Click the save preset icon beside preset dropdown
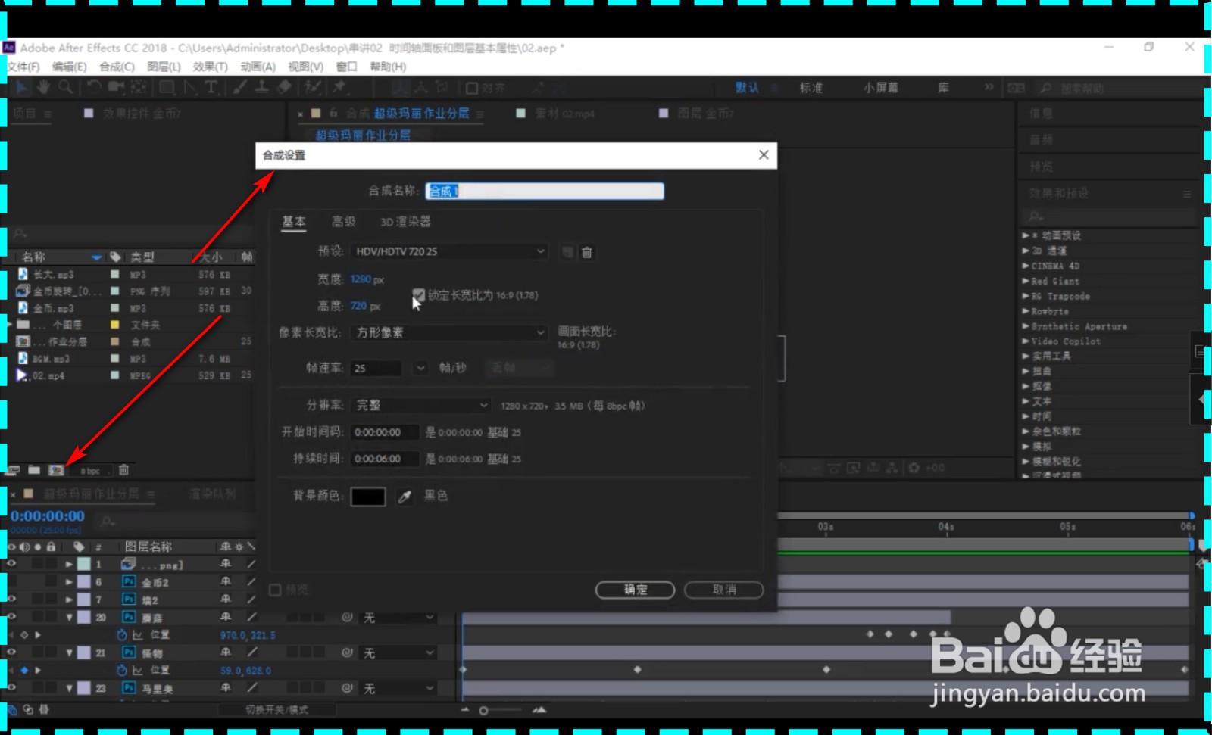This screenshot has width=1212, height=735. pos(567,252)
